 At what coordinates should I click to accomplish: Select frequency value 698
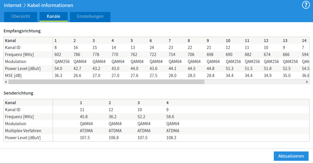(210, 55)
